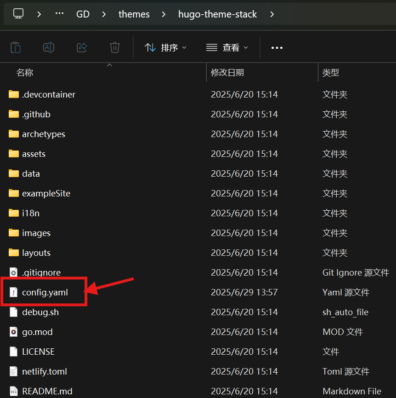Click the .gitignore file icon
The image size is (396, 398).
coord(14,272)
